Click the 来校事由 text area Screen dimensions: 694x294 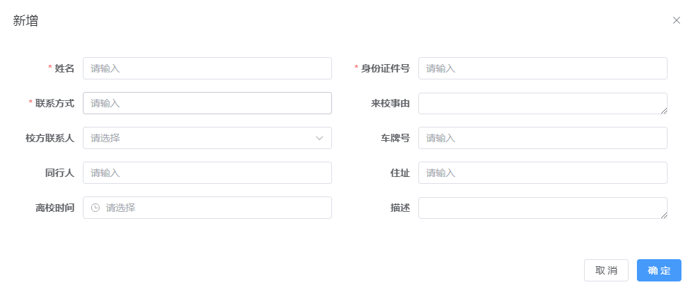coord(542,103)
